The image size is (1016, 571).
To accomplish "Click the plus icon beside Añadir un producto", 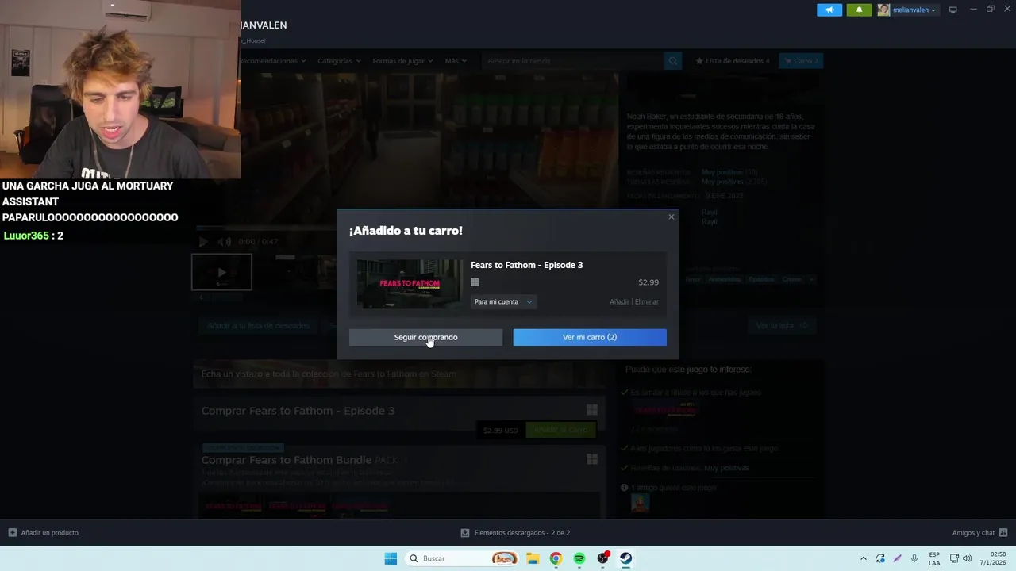I will (x=12, y=533).
